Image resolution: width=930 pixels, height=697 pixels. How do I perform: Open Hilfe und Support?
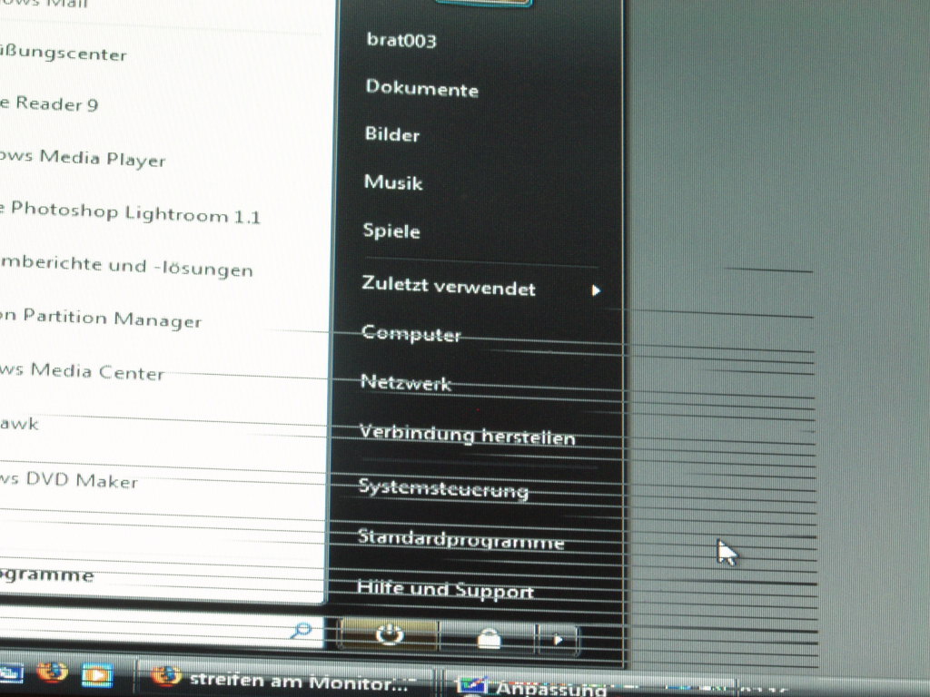pyautogui.click(x=445, y=590)
